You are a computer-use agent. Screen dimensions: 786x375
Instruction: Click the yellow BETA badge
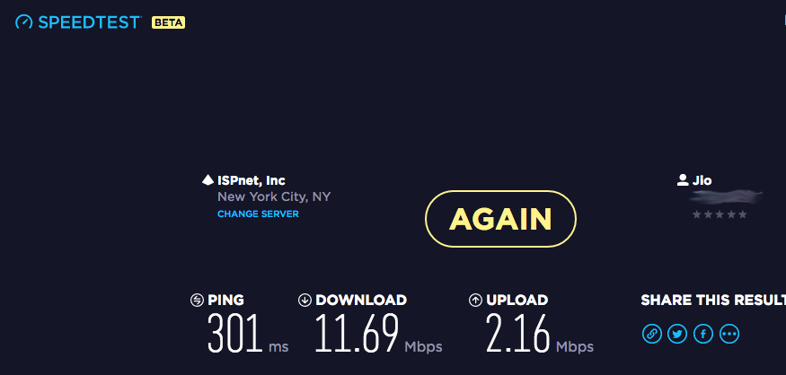(x=168, y=22)
